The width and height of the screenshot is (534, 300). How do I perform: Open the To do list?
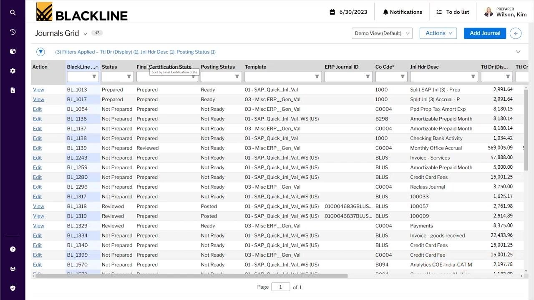[453, 12]
